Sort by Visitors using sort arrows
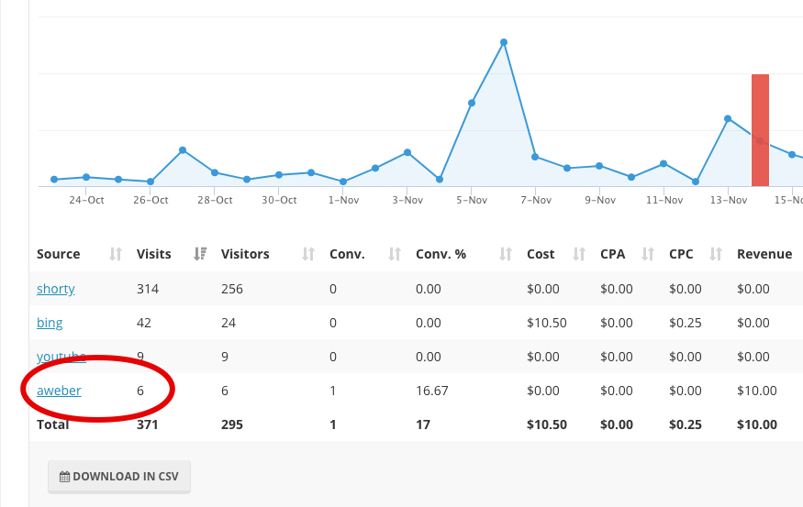This screenshot has height=507, width=803. pyautogui.click(x=308, y=254)
